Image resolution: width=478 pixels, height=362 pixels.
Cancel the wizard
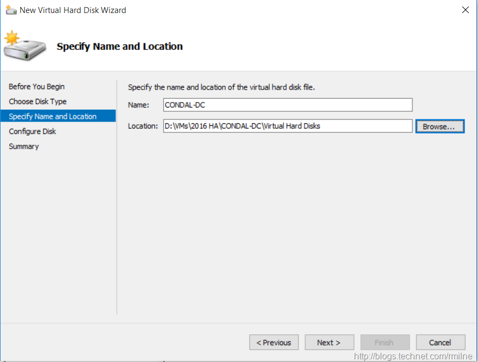(x=440, y=342)
